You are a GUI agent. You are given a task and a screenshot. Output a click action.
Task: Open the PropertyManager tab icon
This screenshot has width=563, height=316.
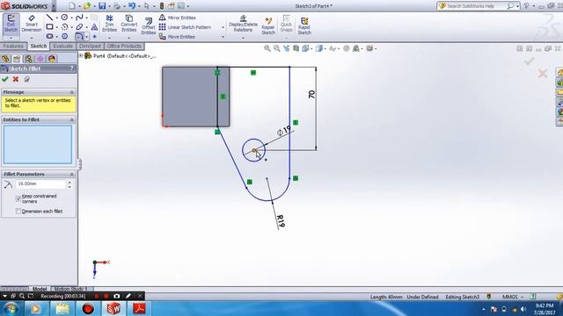pyautogui.click(x=17, y=59)
